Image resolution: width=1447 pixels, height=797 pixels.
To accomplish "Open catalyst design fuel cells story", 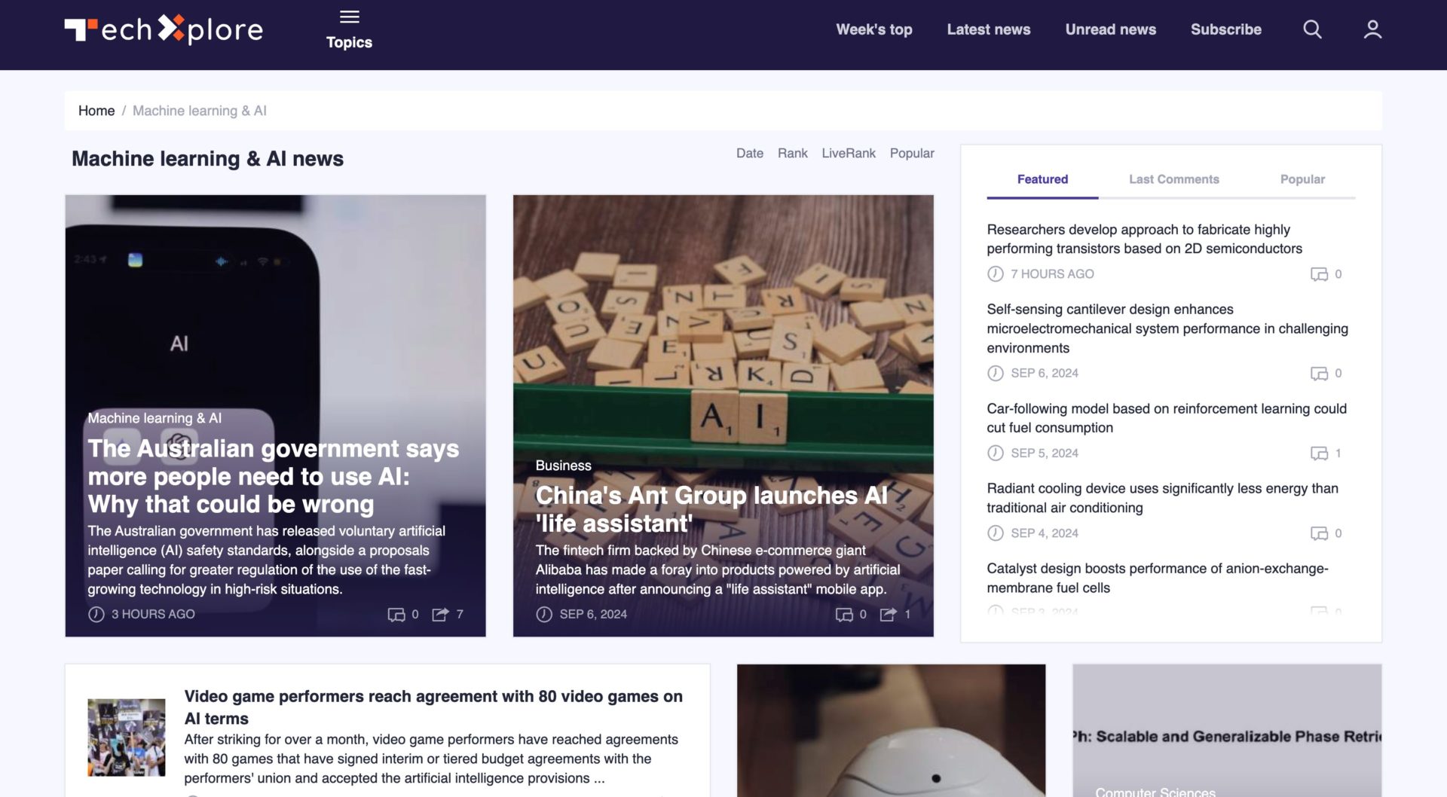I will 1157,578.
